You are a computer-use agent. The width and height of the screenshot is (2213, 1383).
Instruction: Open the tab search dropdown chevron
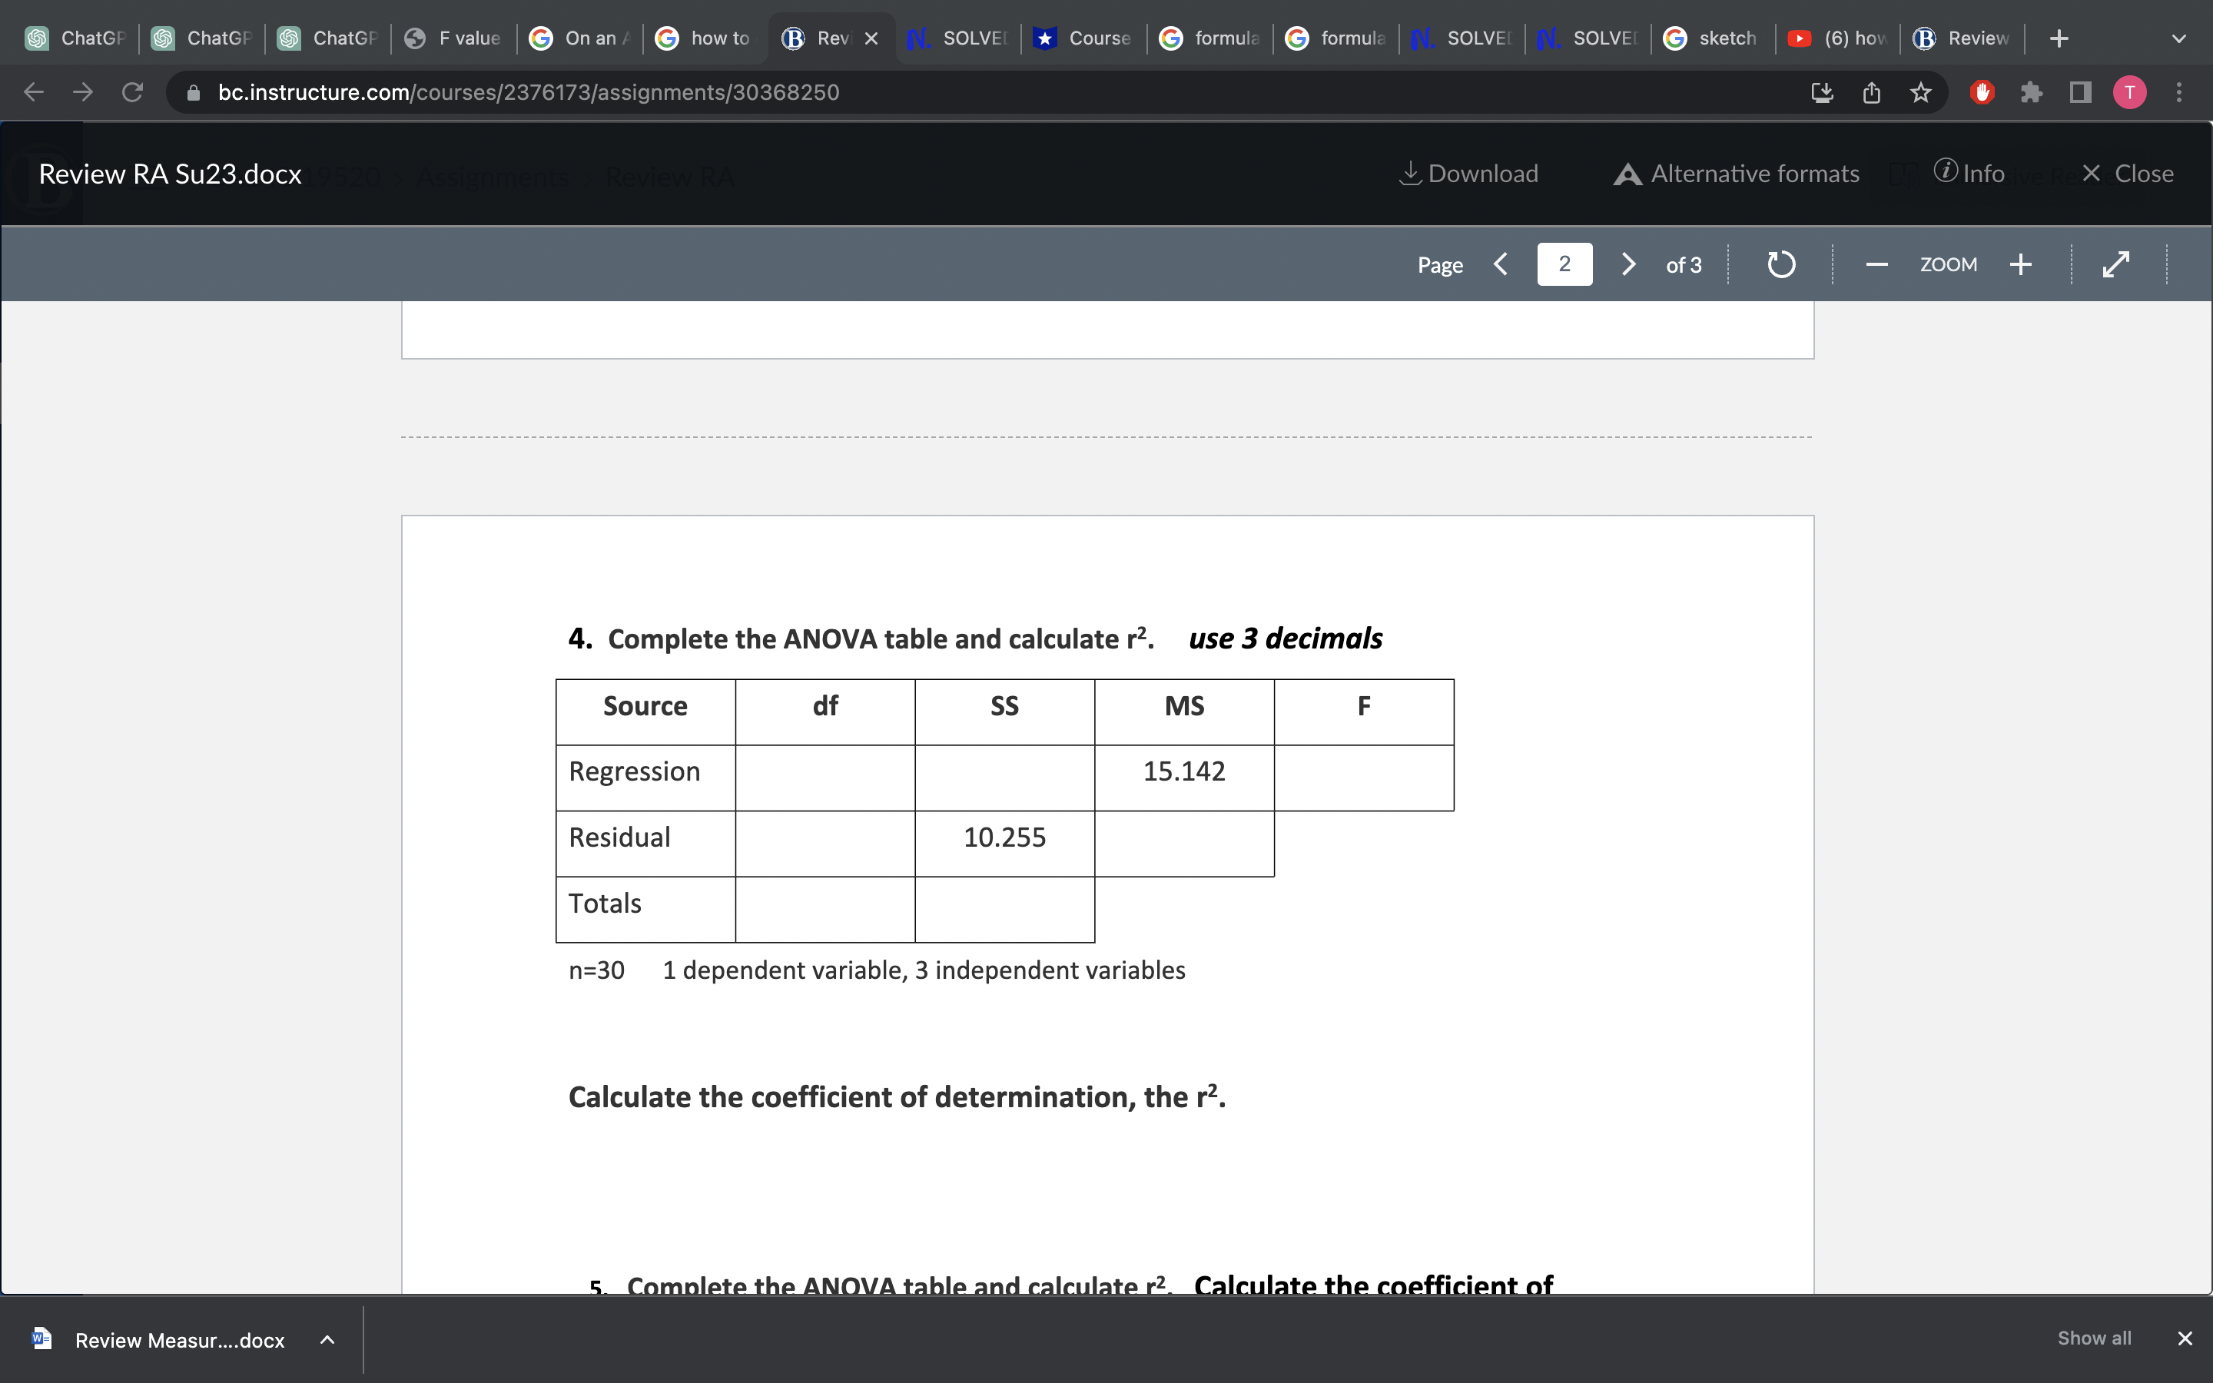point(2178,38)
